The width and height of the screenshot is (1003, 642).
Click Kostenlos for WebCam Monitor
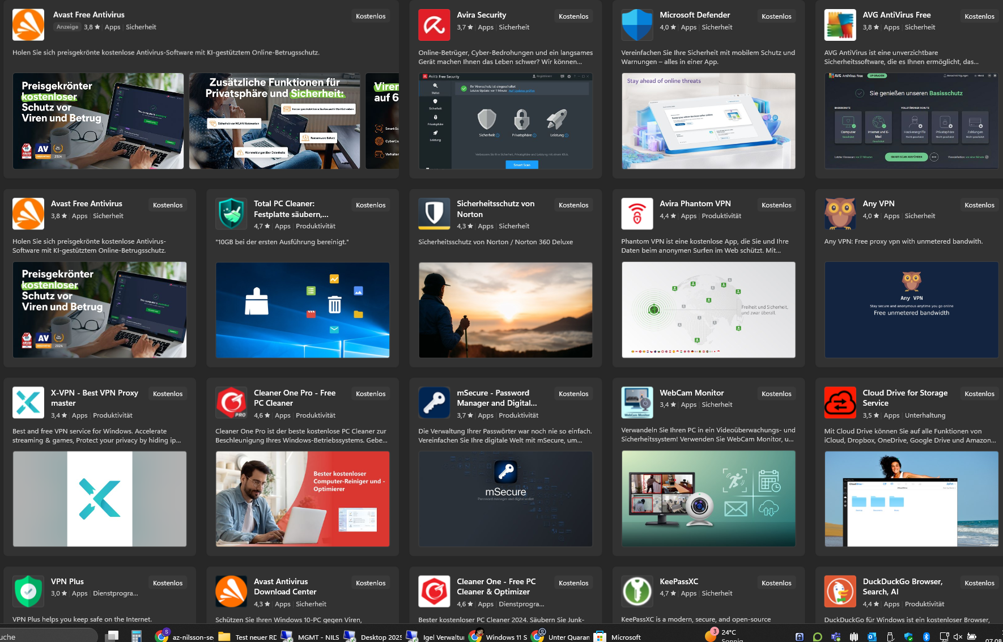coord(776,394)
